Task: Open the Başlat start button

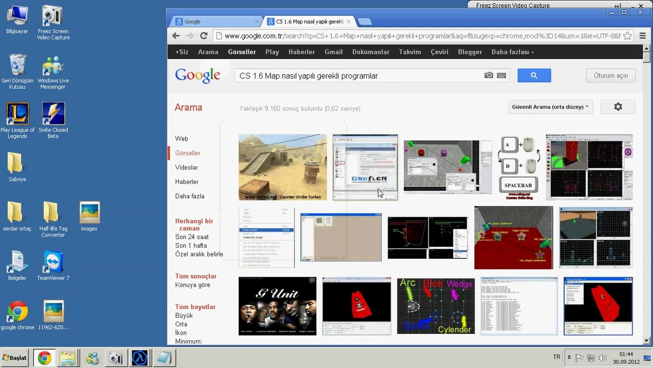Action: click(x=14, y=358)
